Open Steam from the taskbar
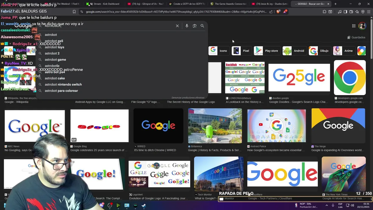This screenshot has width=373, height=210. pyautogui.click(x=144, y=205)
